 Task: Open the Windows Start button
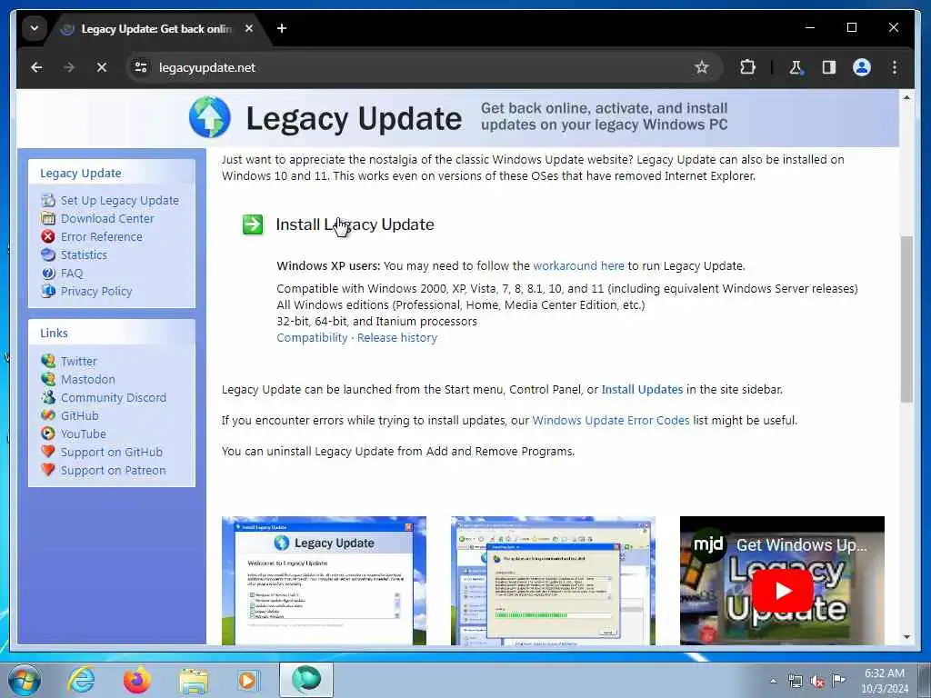click(x=25, y=680)
